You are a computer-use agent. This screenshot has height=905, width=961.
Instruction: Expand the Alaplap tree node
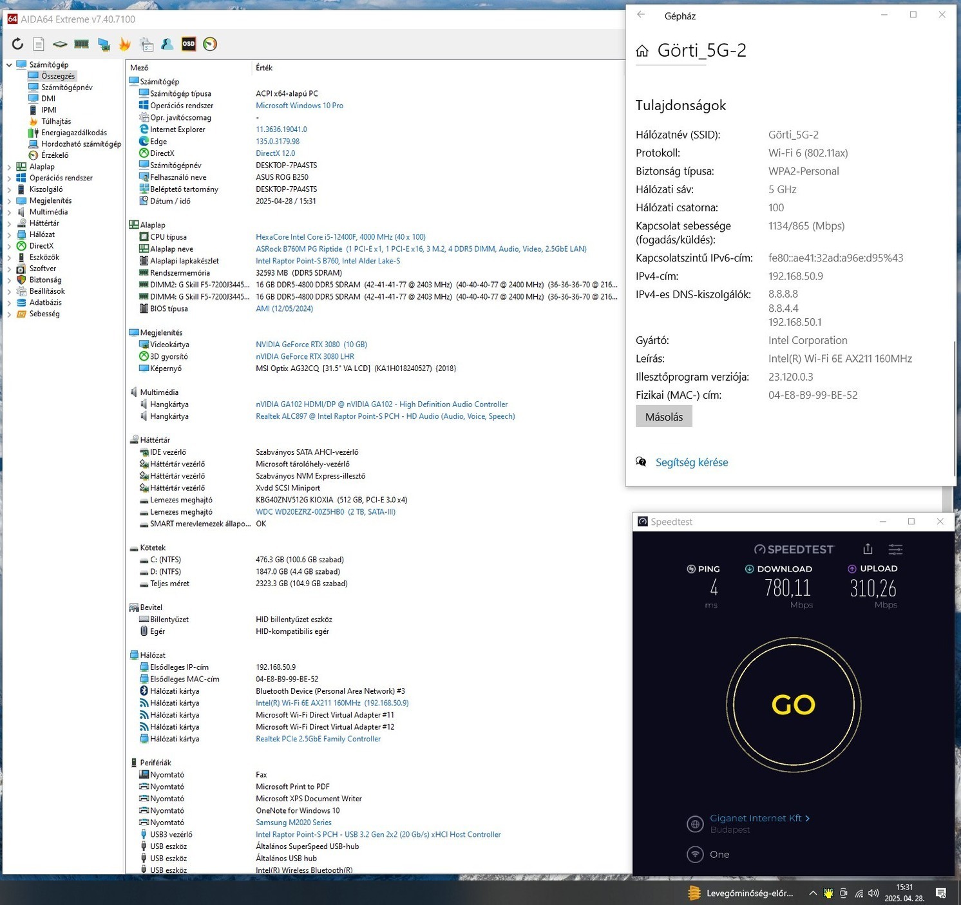(x=9, y=167)
